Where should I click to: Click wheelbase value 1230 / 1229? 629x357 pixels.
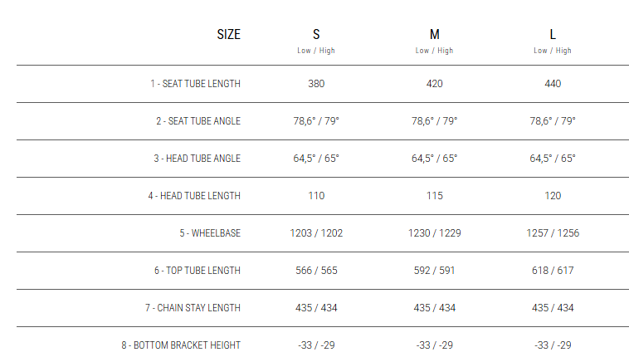[x=434, y=233]
